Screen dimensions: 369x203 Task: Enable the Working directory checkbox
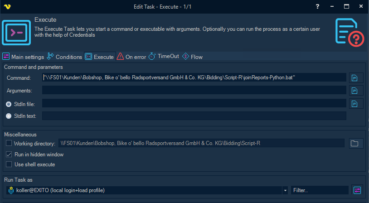point(9,144)
